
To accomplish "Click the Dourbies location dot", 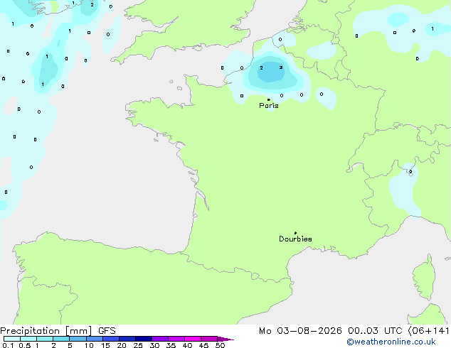I will (295, 233).
